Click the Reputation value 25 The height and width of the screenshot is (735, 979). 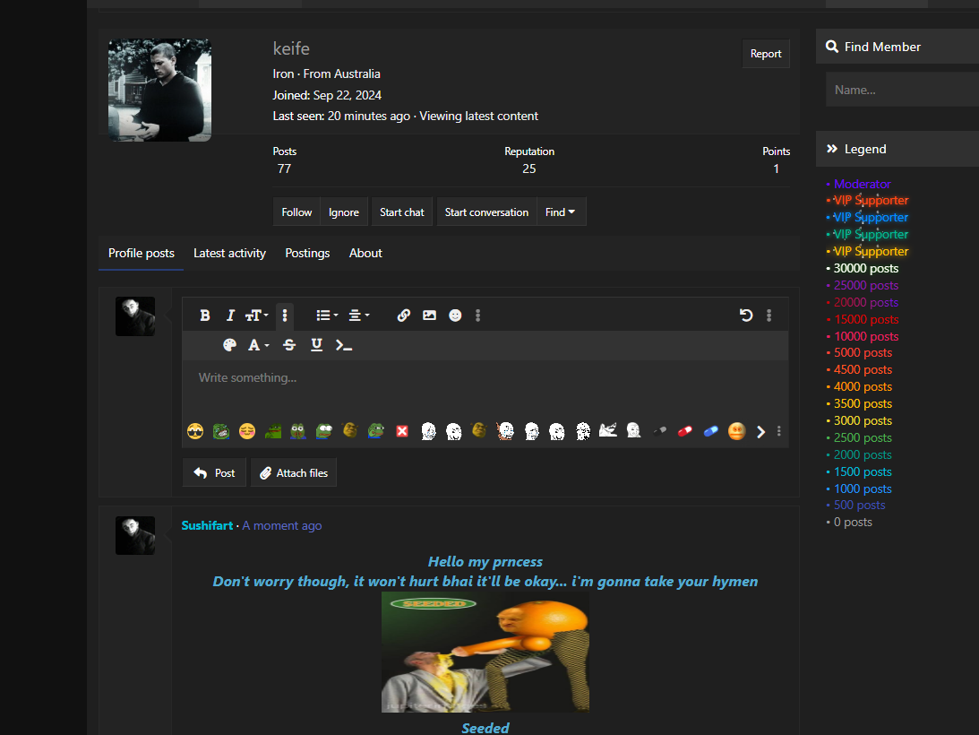click(528, 169)
